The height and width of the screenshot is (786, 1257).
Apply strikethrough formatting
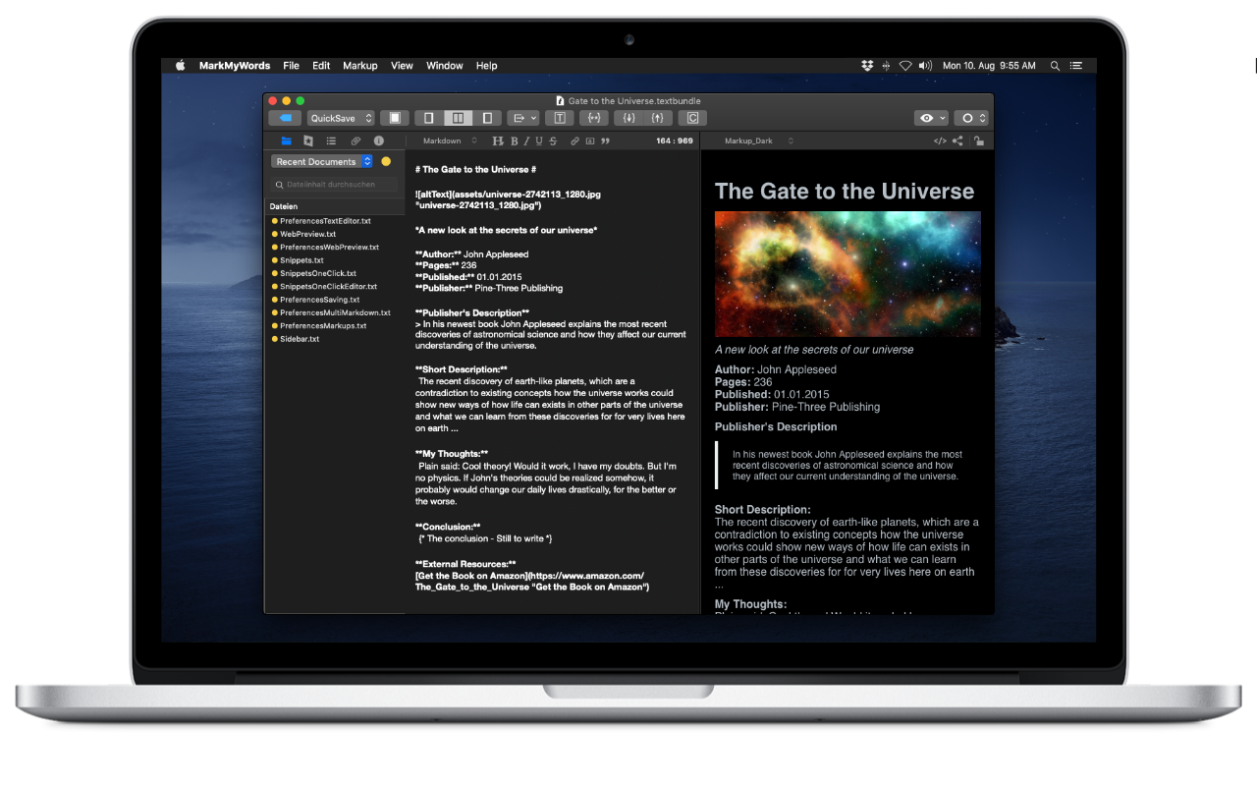(553, 141)
